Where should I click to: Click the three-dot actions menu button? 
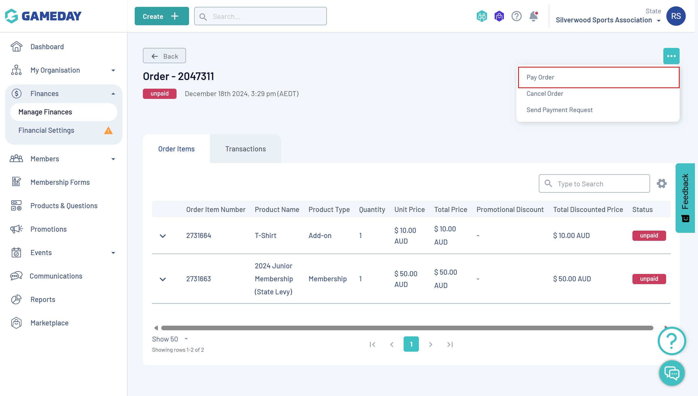671,56
